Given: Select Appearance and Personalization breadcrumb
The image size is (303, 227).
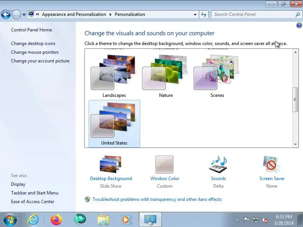Looking at the screenshot, I should click(x=74, y=14).
